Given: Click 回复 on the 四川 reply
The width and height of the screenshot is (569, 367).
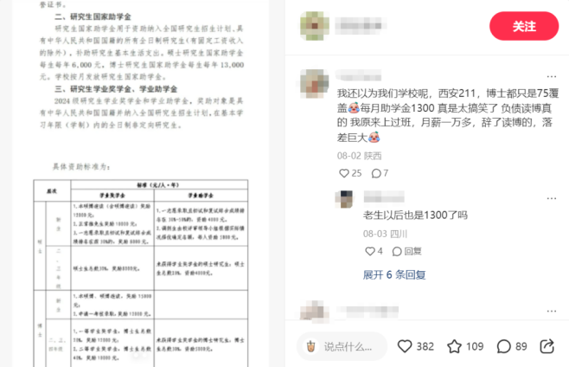Looking at the screenshot, I should pyautogui.click(x=406, y=251).
